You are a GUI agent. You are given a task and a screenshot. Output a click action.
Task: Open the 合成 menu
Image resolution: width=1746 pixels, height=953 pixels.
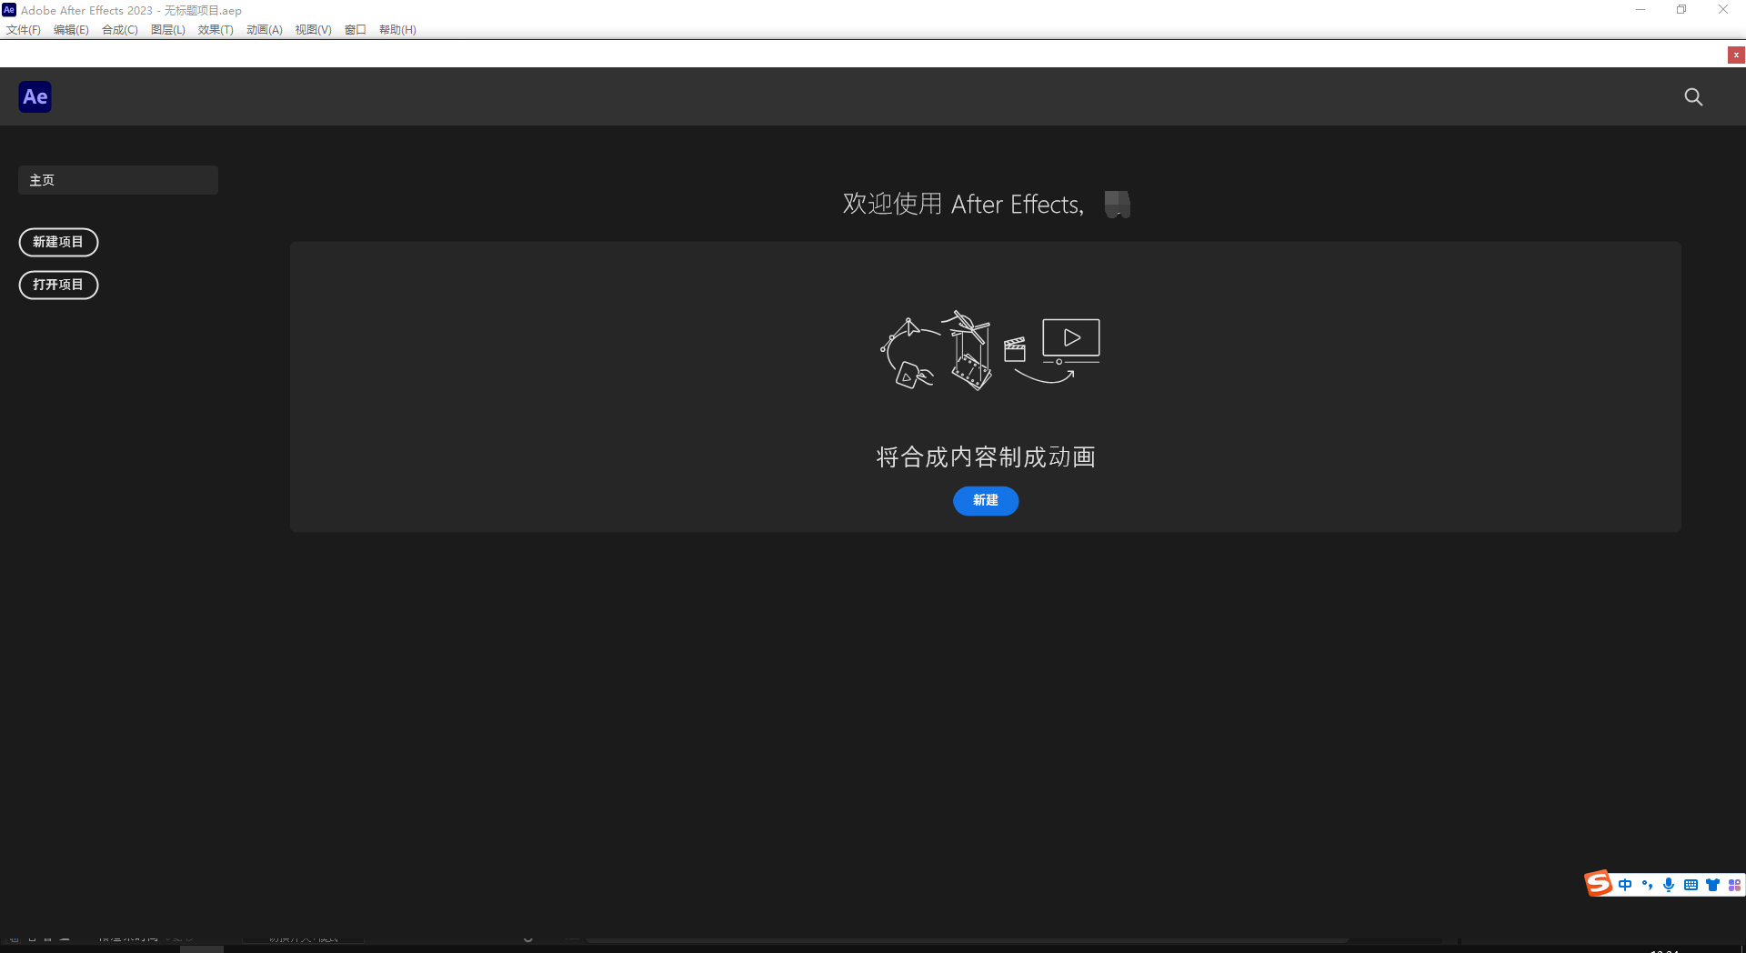119,29
